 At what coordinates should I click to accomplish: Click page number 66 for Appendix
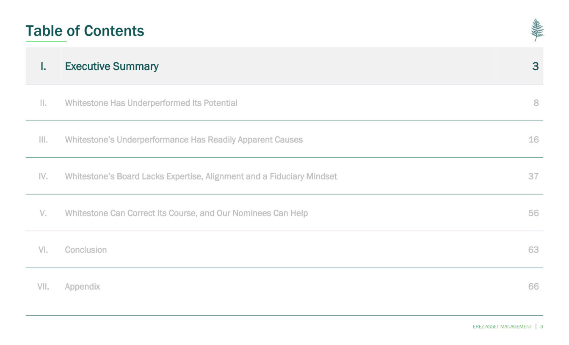pyautogui.click(x=533, y=287)
